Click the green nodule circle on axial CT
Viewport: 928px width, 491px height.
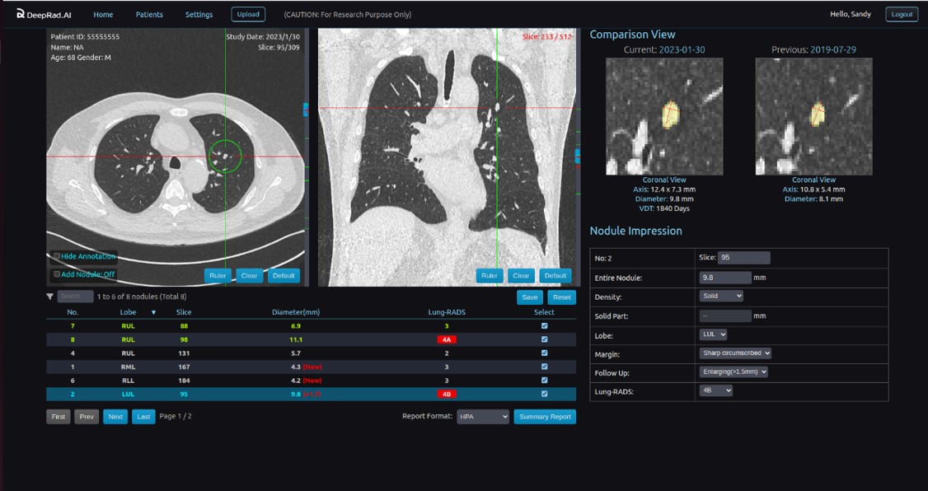[x=224, y=154]
